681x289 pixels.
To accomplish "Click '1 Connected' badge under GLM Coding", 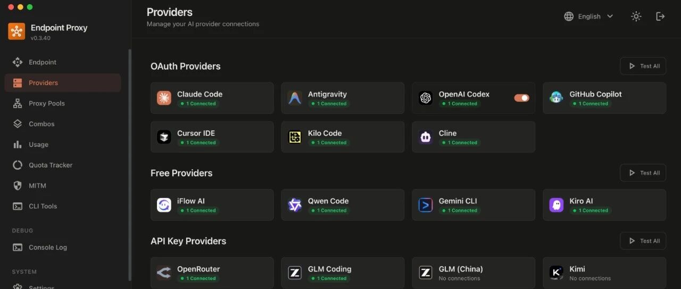I will pyautogui.click(x=328, y=278).
